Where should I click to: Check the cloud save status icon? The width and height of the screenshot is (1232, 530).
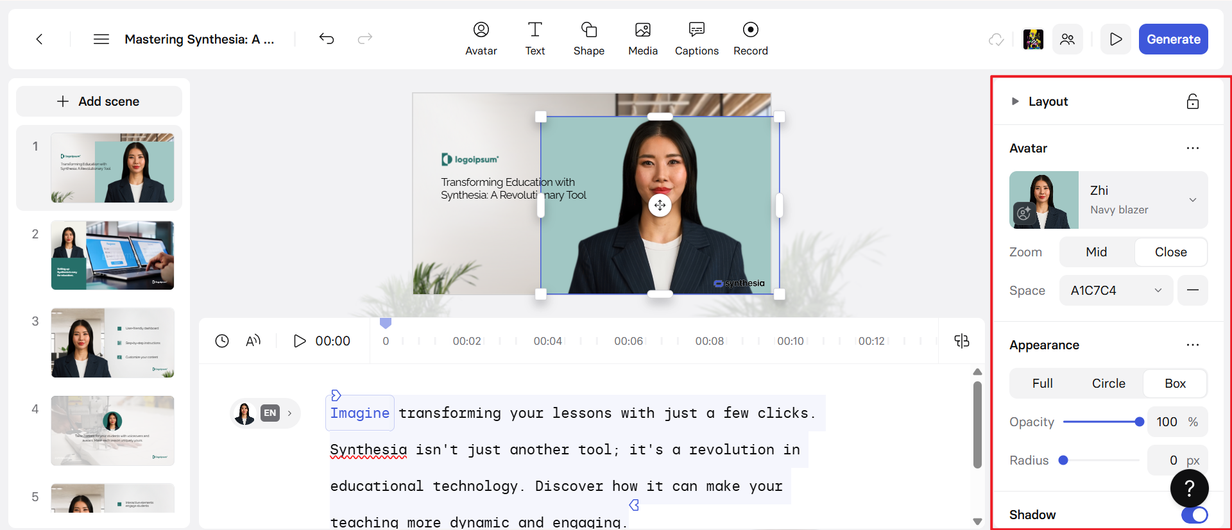(996, 40)
